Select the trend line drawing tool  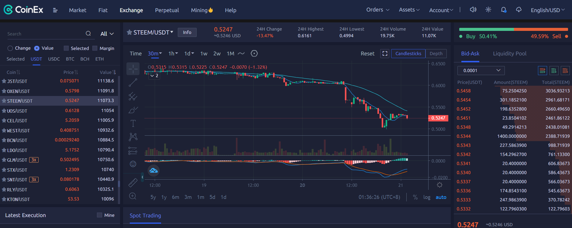pos(133,82)
